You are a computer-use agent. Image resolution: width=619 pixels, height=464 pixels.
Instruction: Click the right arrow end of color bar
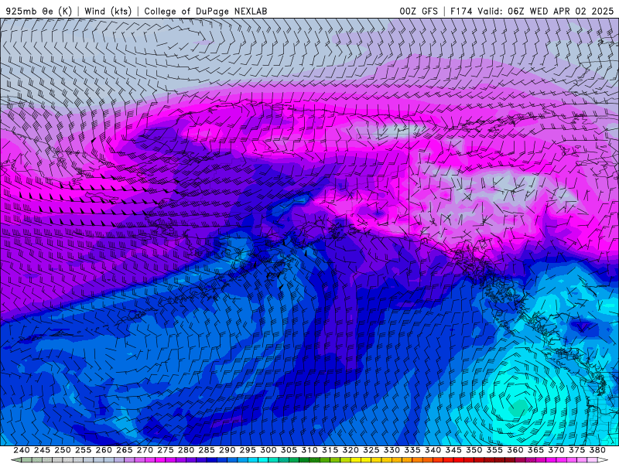click(x=604, y=460)
